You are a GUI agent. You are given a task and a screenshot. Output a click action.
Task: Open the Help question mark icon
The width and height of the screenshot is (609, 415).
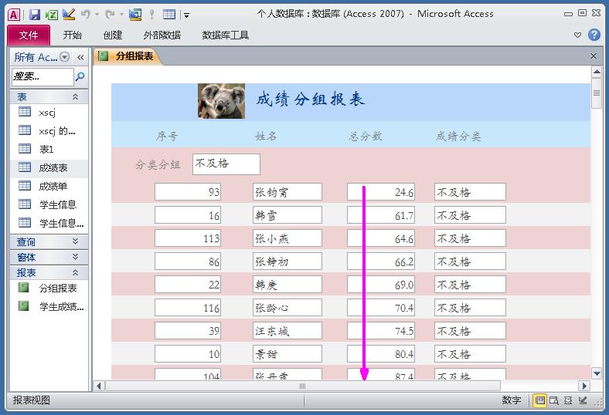point(594,35)
